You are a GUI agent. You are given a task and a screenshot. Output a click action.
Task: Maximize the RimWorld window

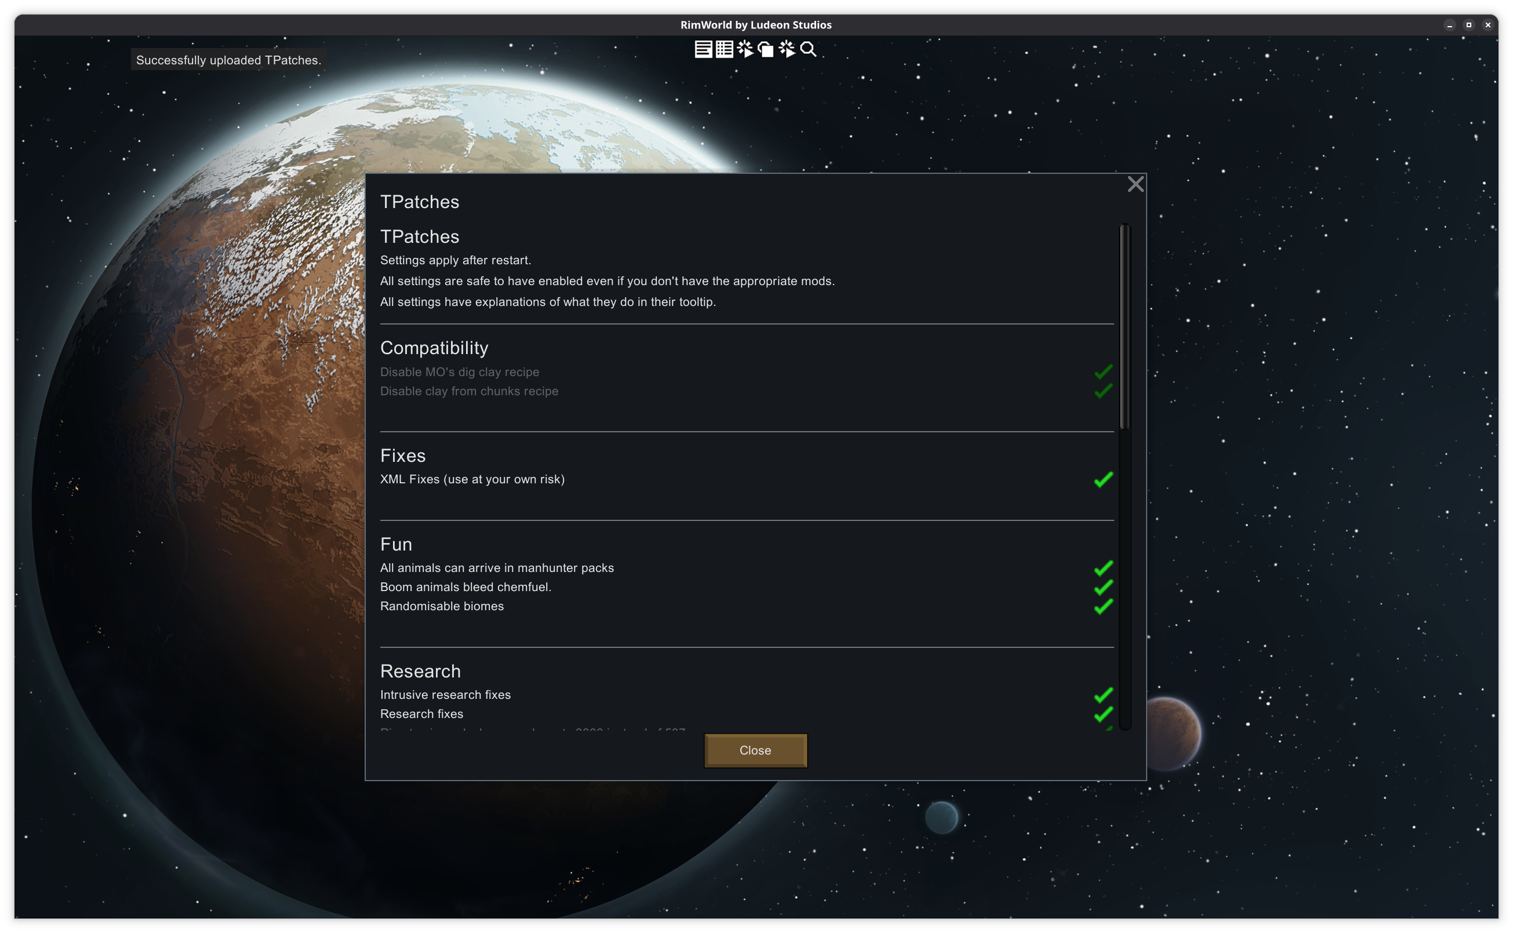[1468, 25]
